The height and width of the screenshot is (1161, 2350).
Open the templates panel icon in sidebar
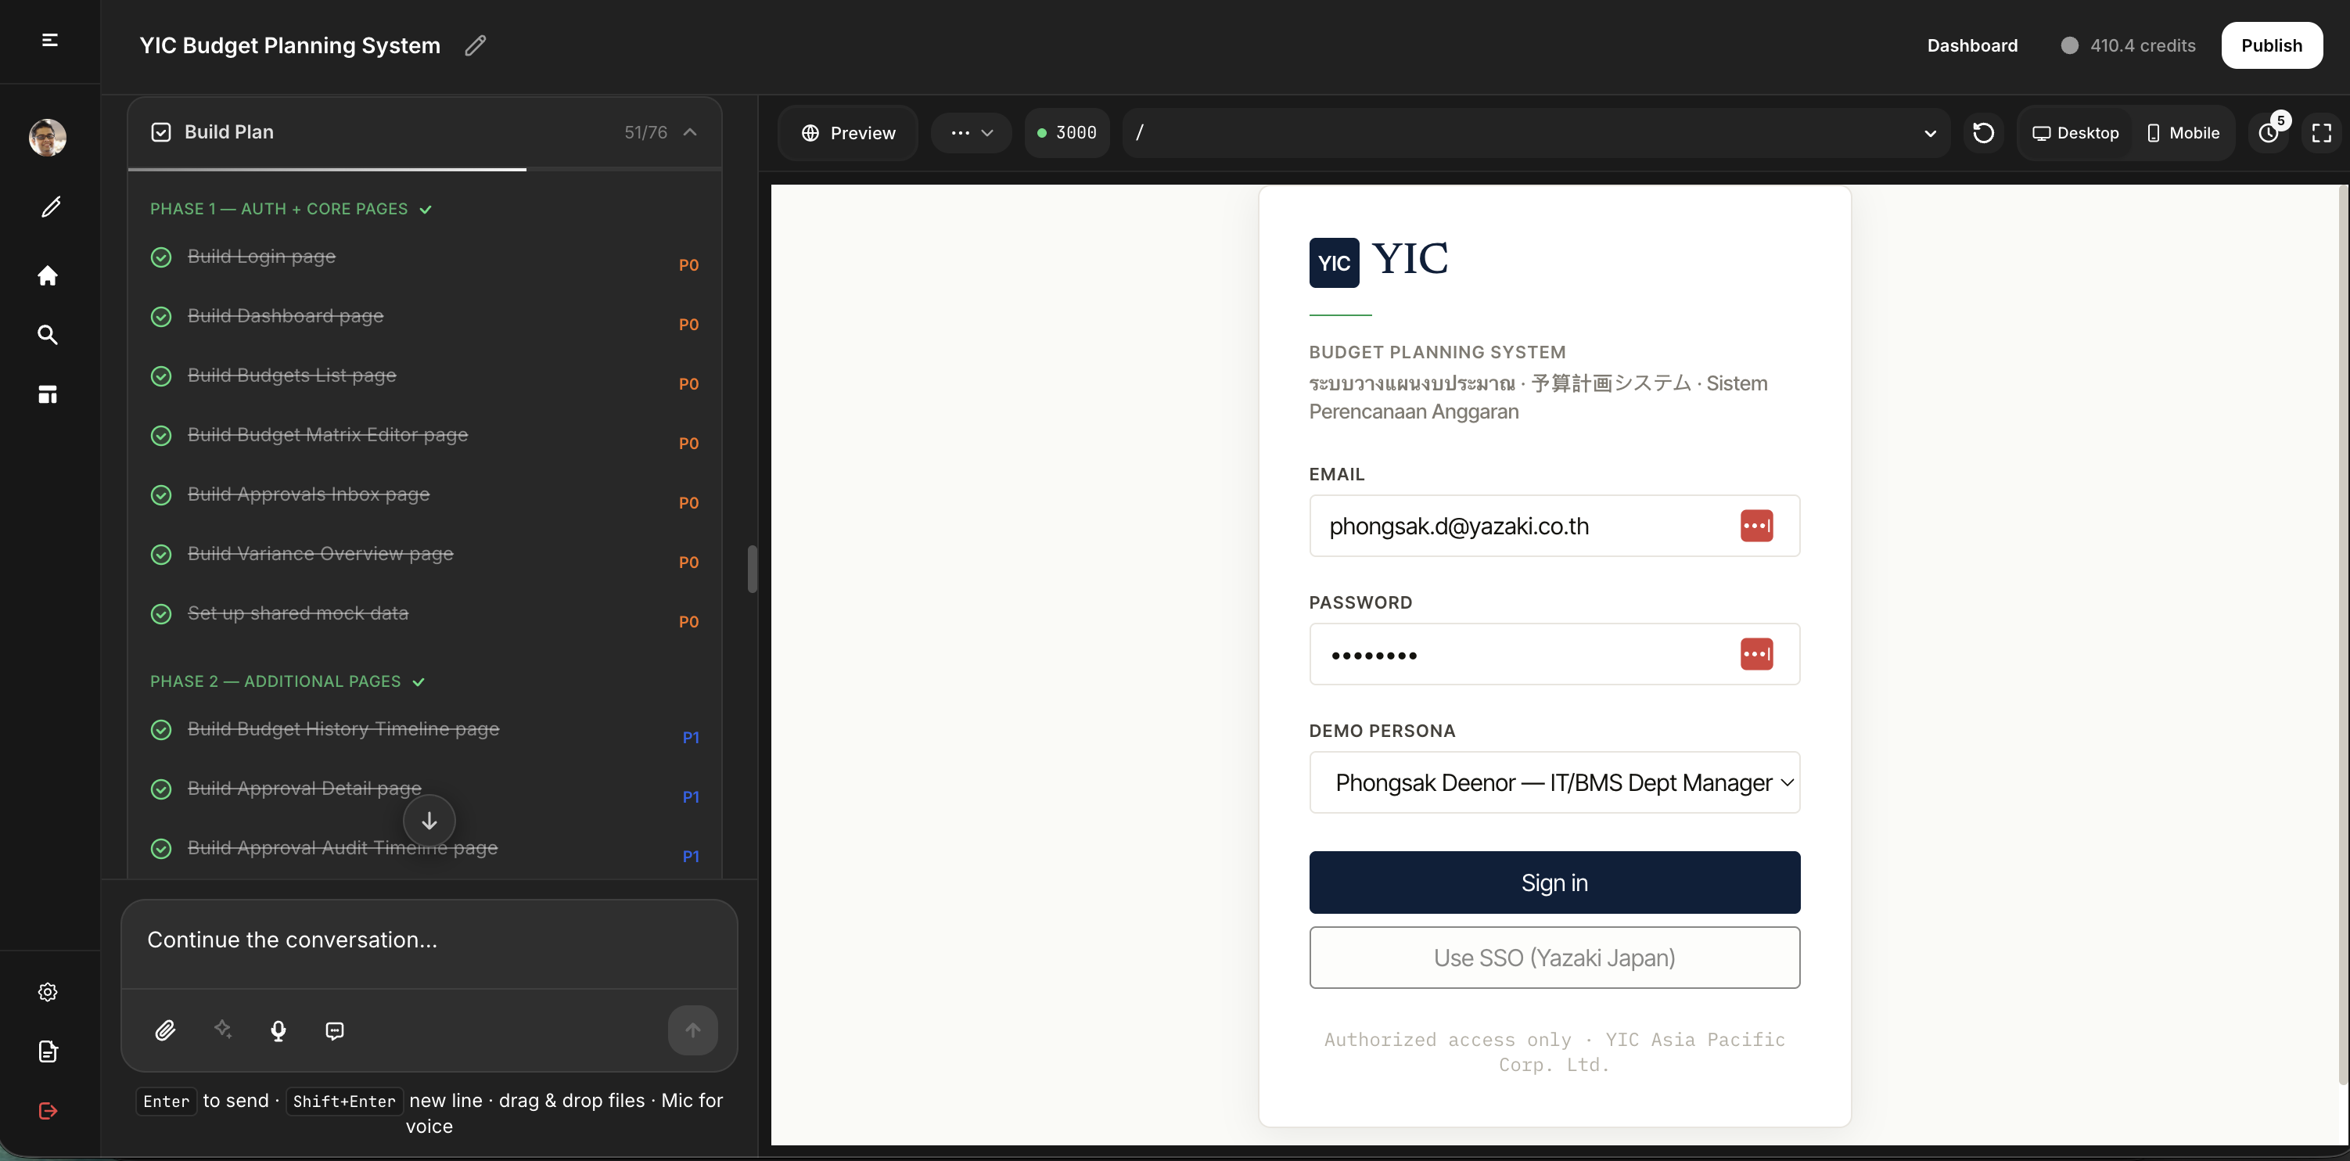pyautogui.click(x=46, y=393)
